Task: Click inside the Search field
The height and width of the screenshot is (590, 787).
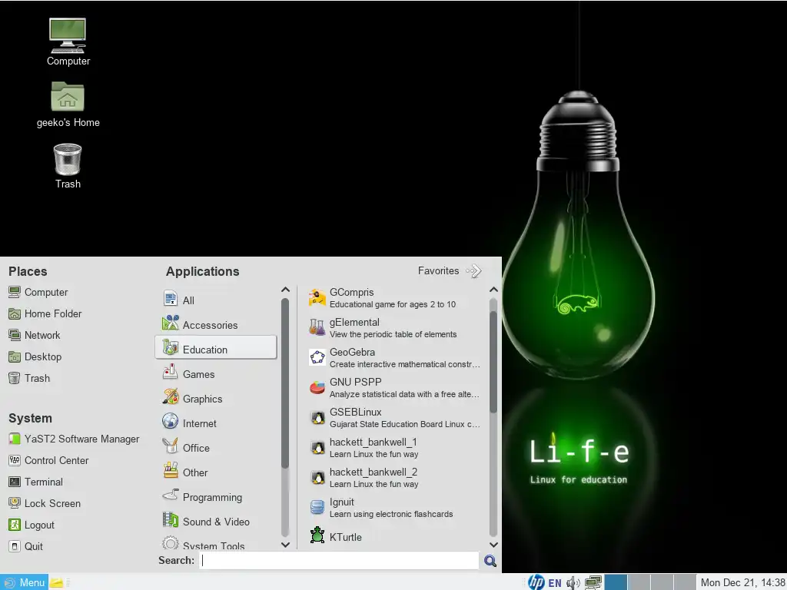Action: [338, 560]
